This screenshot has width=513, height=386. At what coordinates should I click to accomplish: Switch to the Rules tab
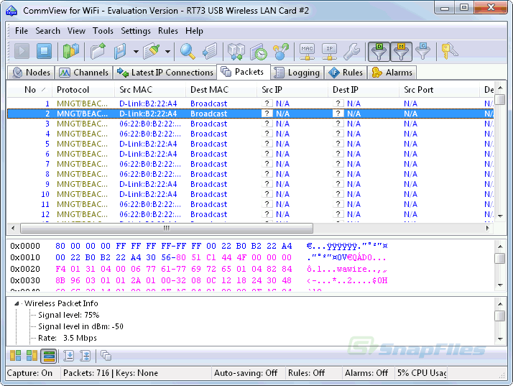[346, 73]
